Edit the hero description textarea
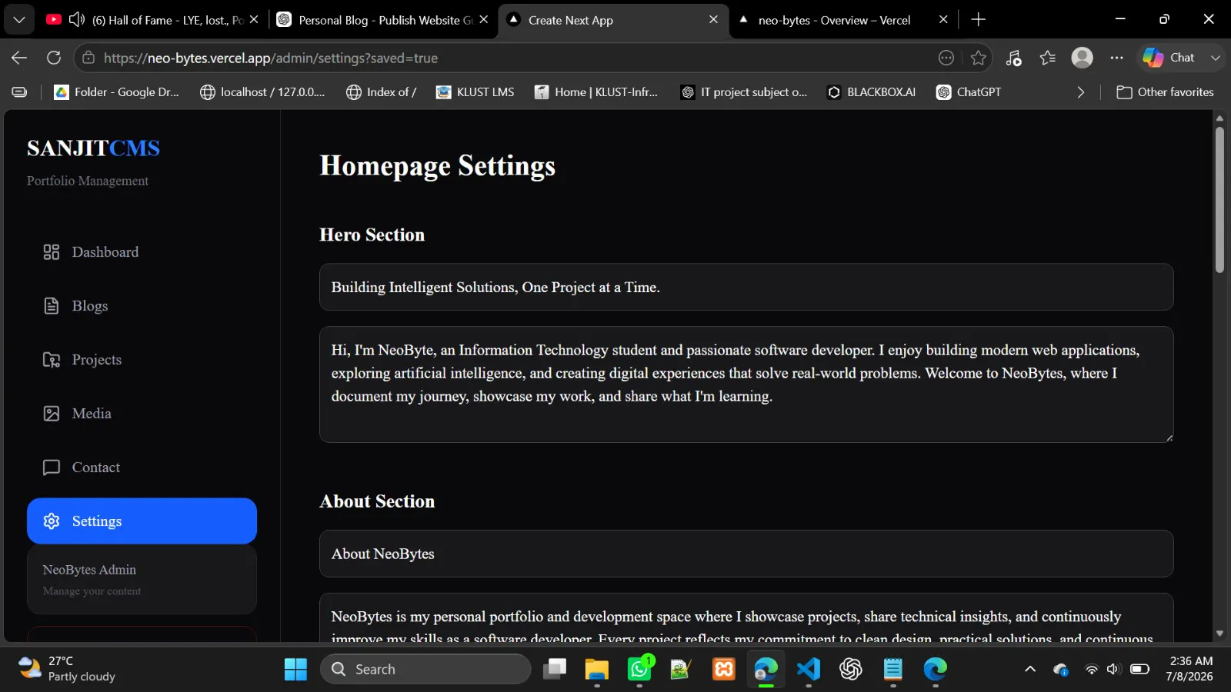 pos(746,384)
